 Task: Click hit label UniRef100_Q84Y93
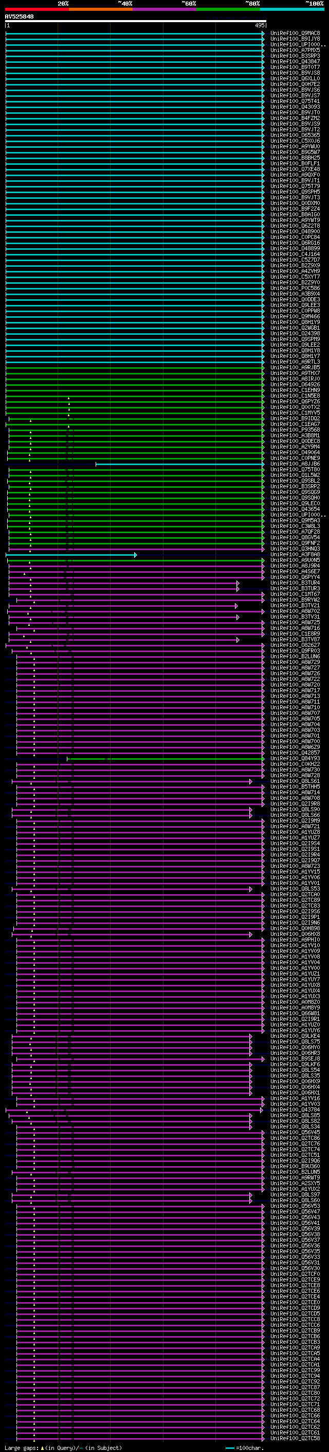(295, 759)
